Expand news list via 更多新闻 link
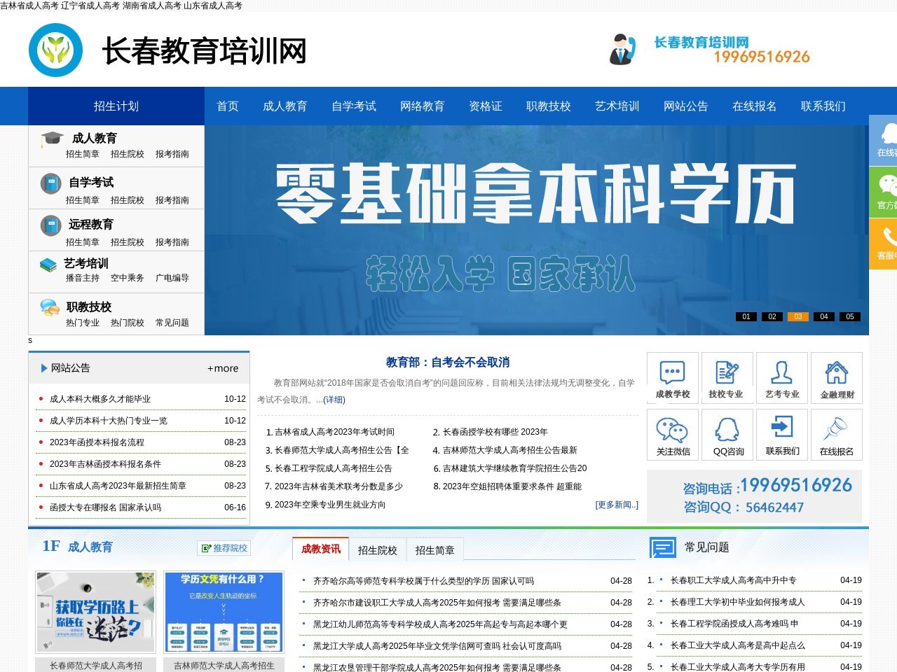This screenshot has height=672, width=897. point(616,505)
